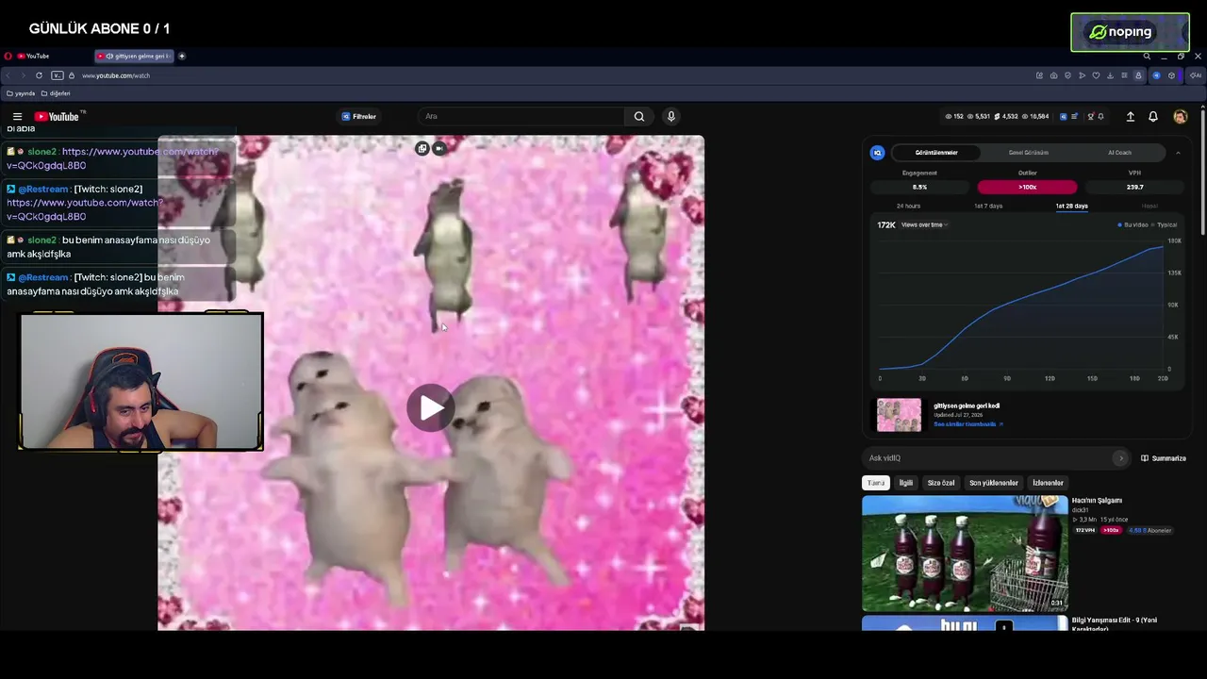This screenshot has height=679, width=1207.
Task: Click the >100x Outlier badge
Action: [1027, 187]
